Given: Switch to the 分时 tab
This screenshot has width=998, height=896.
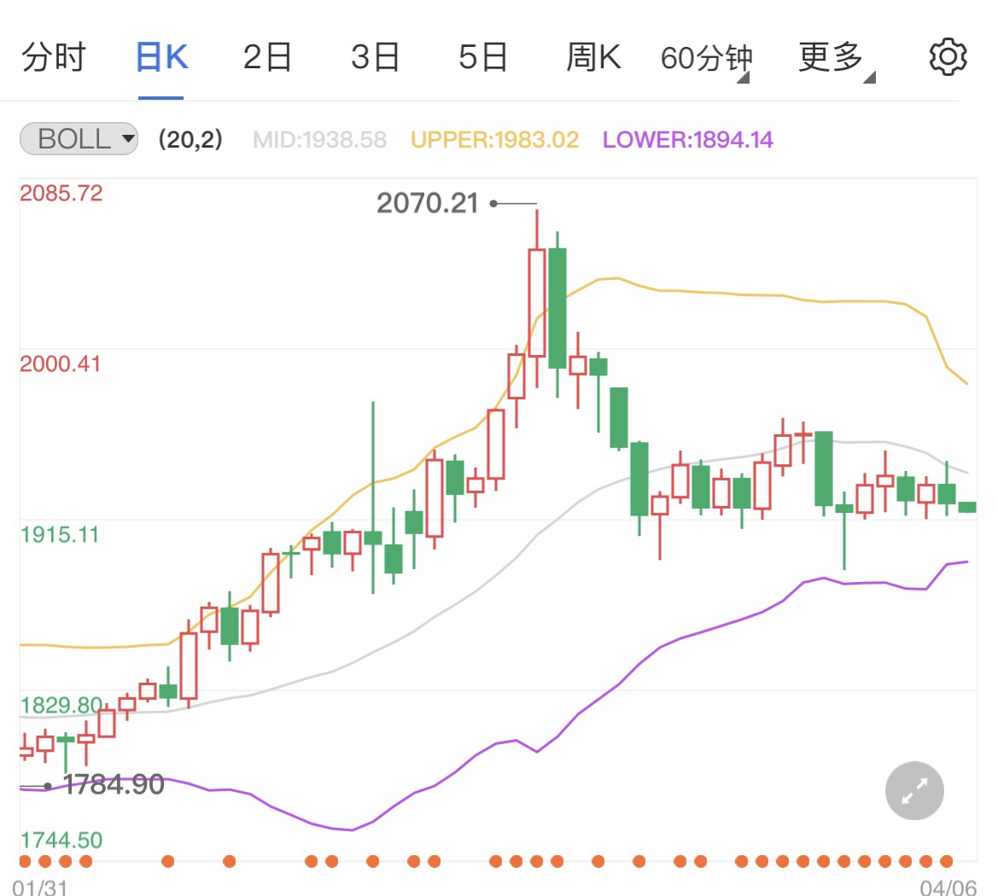Looking at the screenshot, I should [54, 57].
